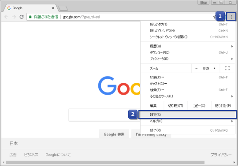Choose 印刷(P) from the menu
Image resolution: width=238 pixels, height=166 pixels.
pyautogui.click(x=188, y=77)
